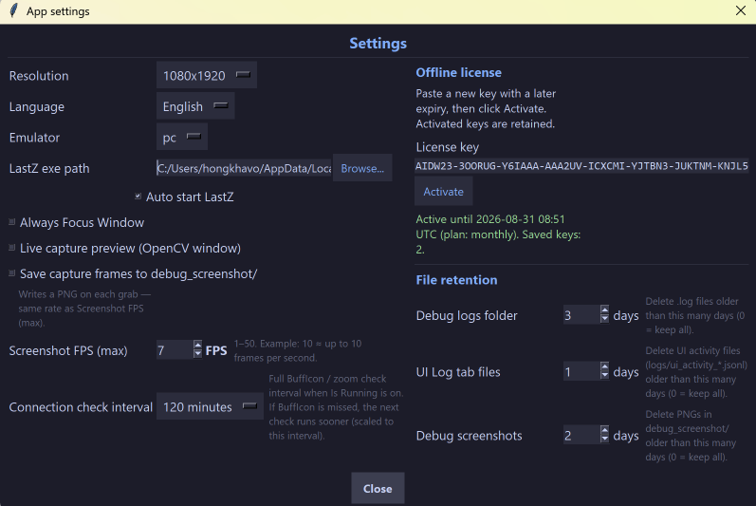This screenshot has width=756, height=506.
Task: Click the 'UI Log tab files' label
Action: [458, 372]
